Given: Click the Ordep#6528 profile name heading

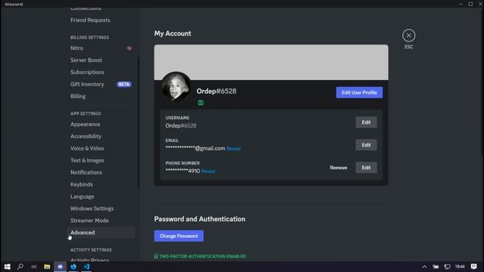Looking at the screenshot, I should (216, 91).
